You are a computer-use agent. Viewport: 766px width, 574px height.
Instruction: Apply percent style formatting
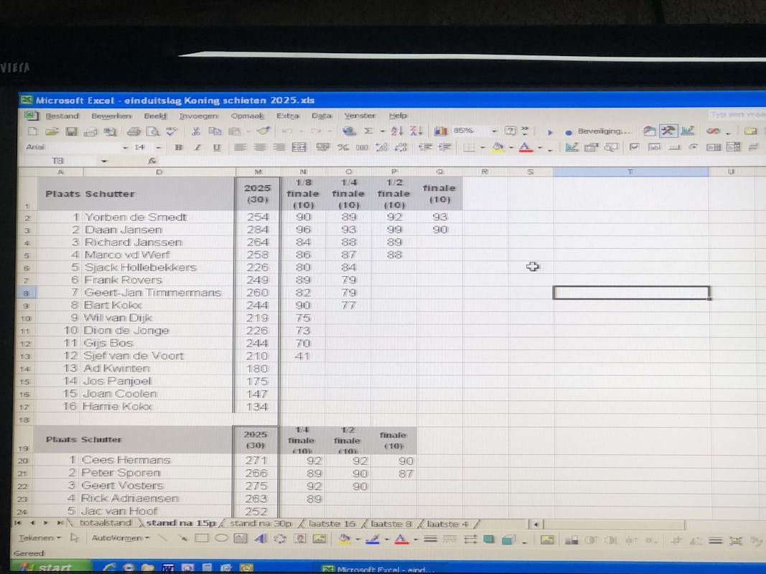(x=343, y=148)
